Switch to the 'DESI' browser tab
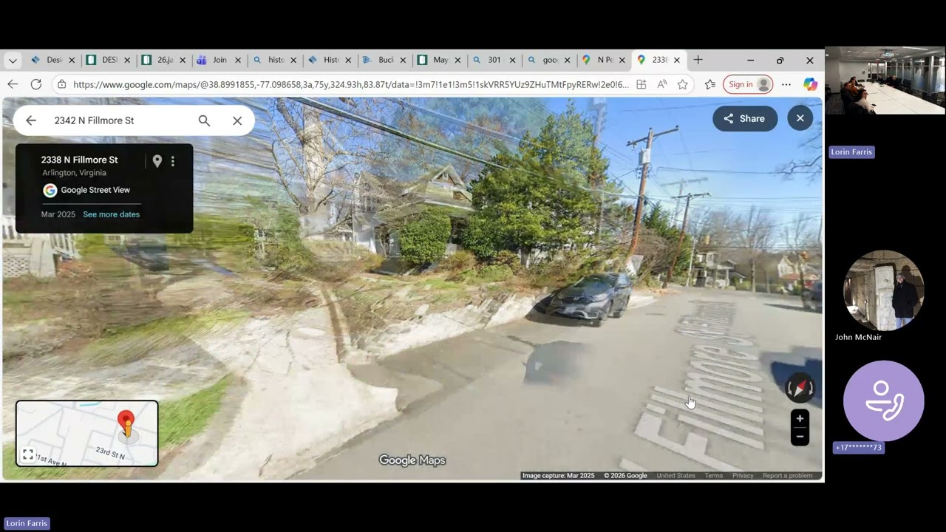946x532 pixels. click(108, 60)
